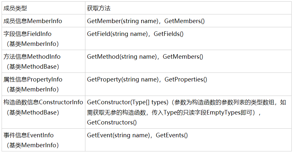Select the 成员信息MemberInfo cell

[x=33, y=21]
